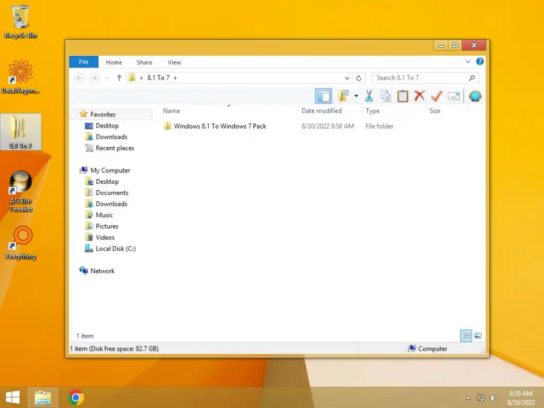Open Local Disk (C:)

[x=115, y=249]
